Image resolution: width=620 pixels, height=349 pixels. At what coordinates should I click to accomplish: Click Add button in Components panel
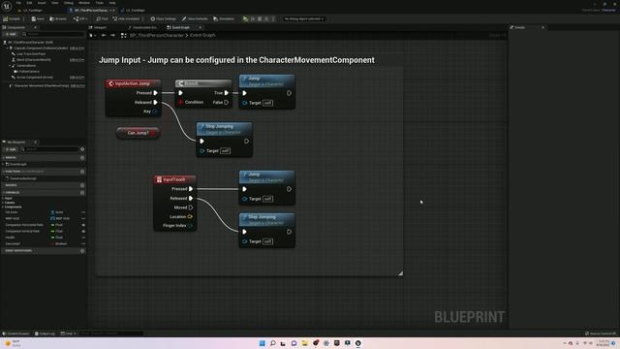(11, 34)
